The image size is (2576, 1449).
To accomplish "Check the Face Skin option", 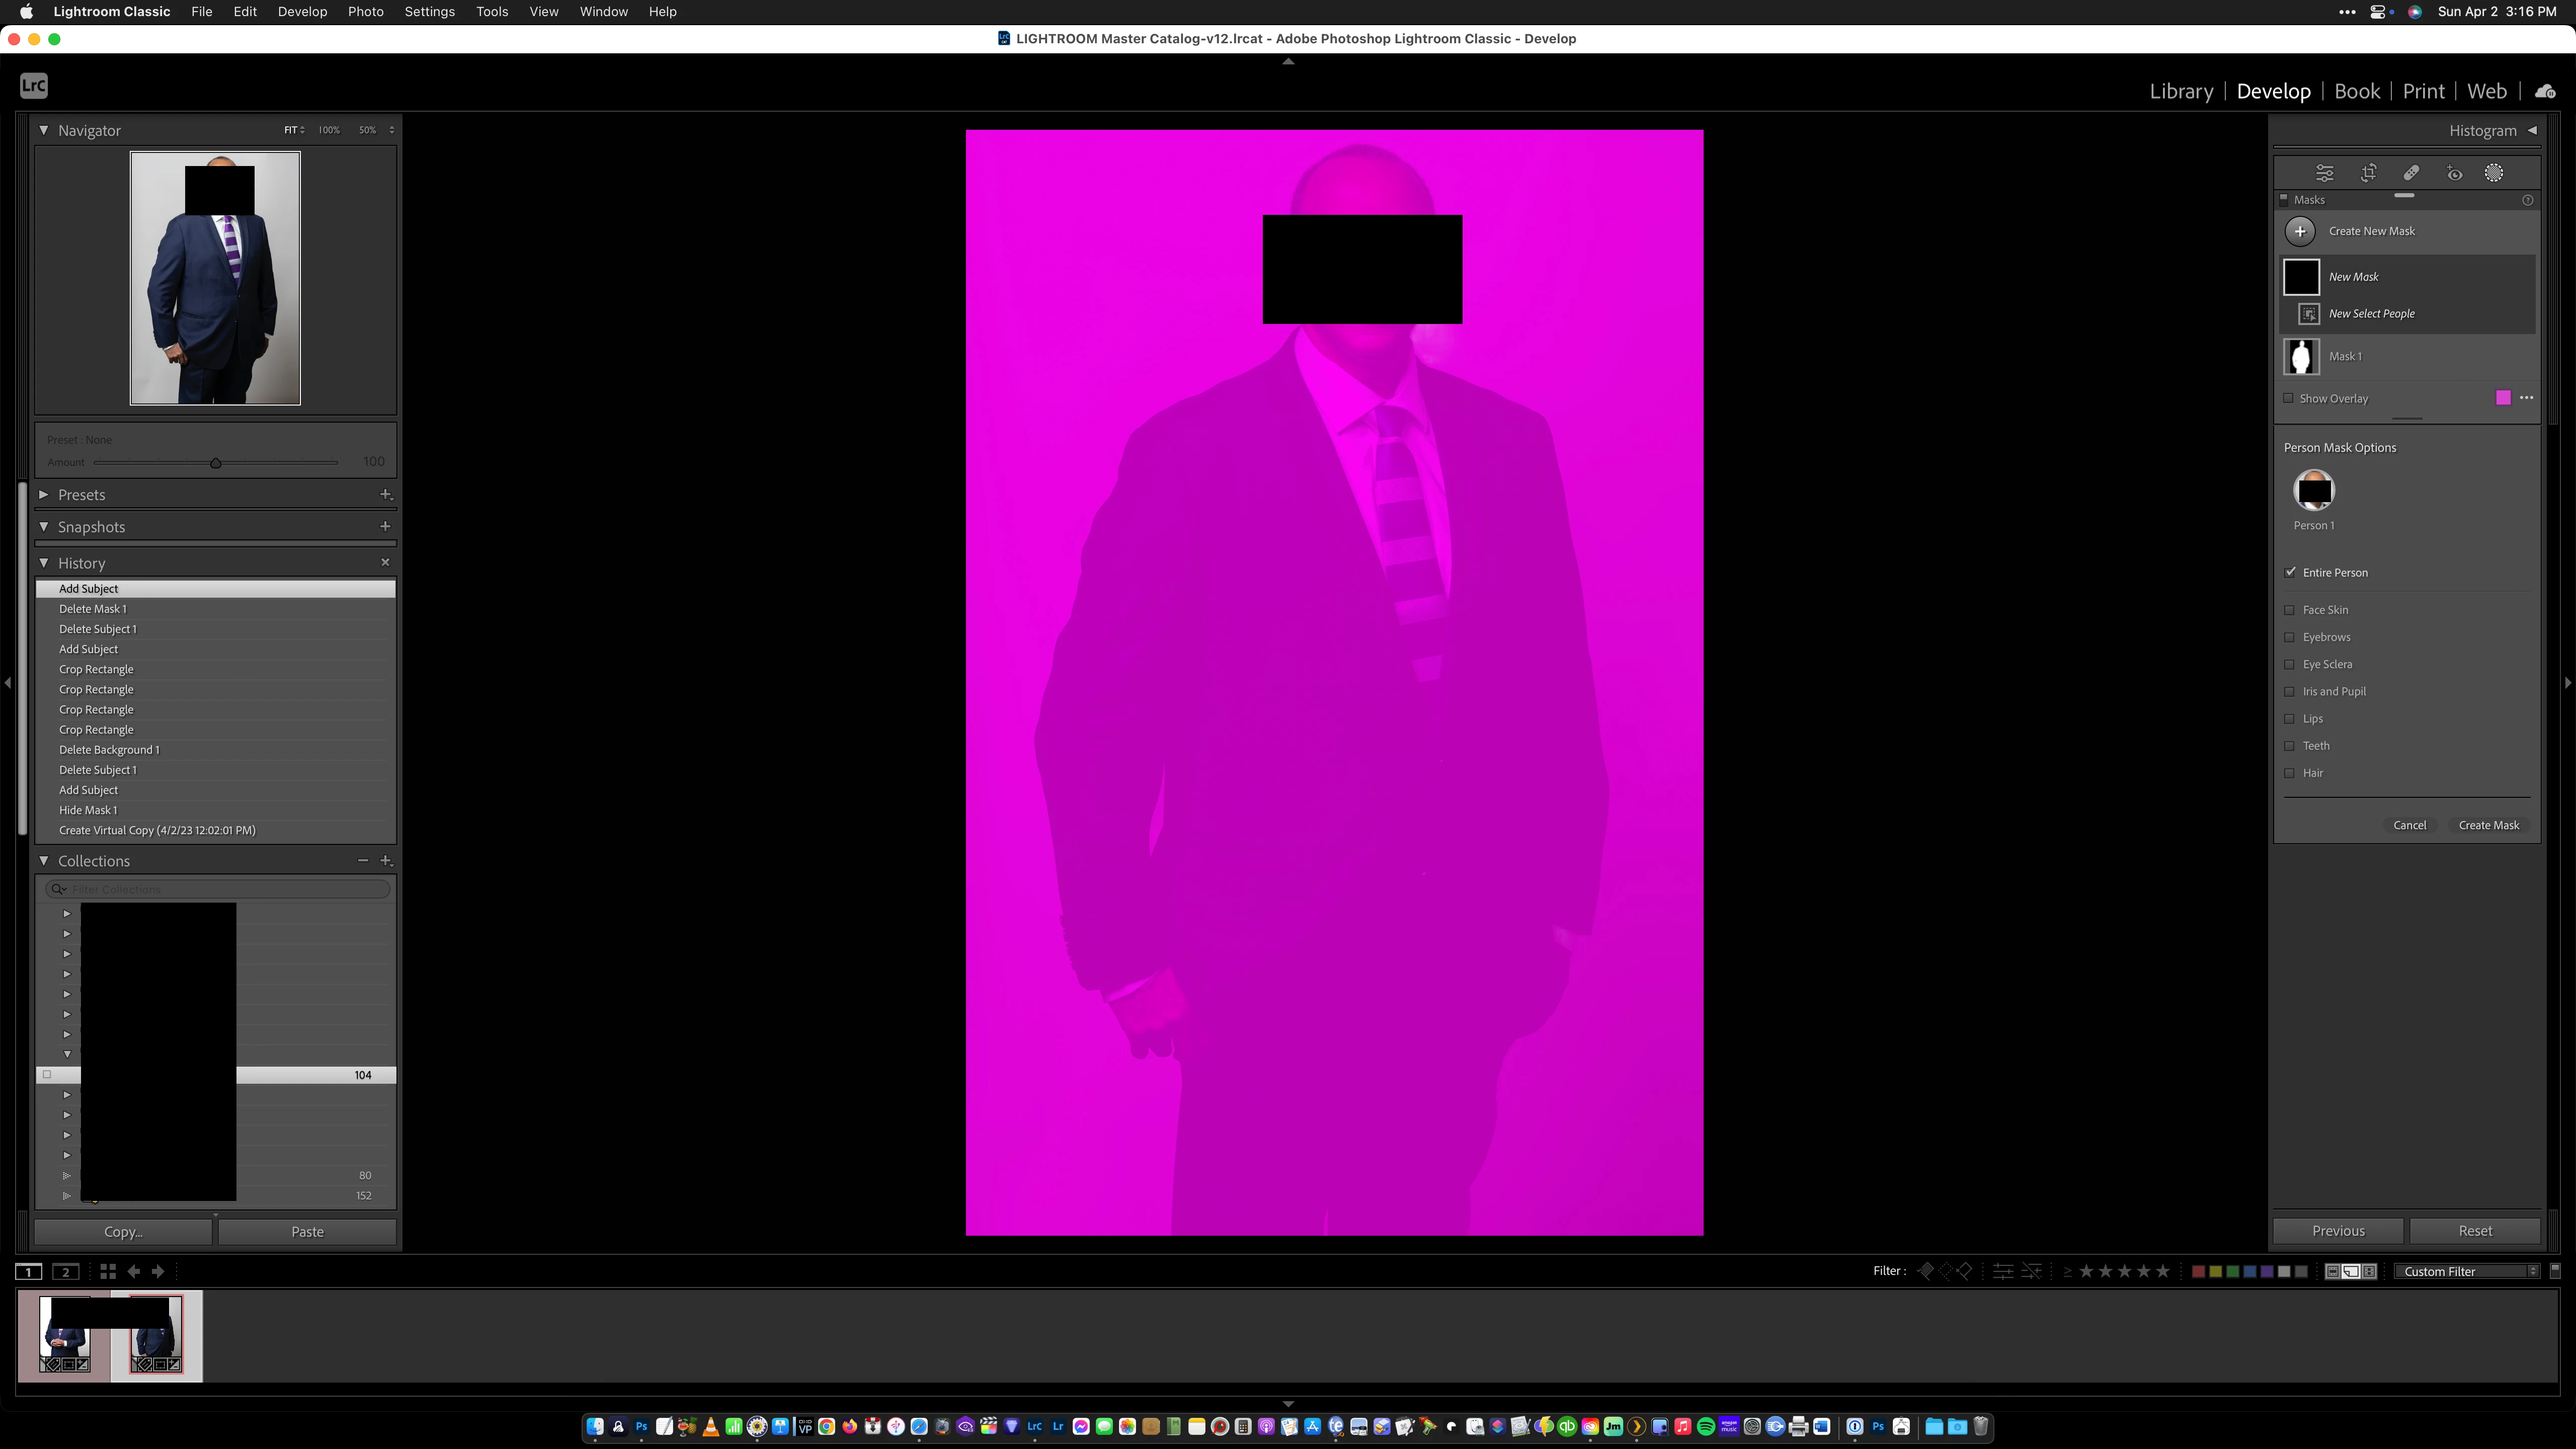I will pos(2290,610).
